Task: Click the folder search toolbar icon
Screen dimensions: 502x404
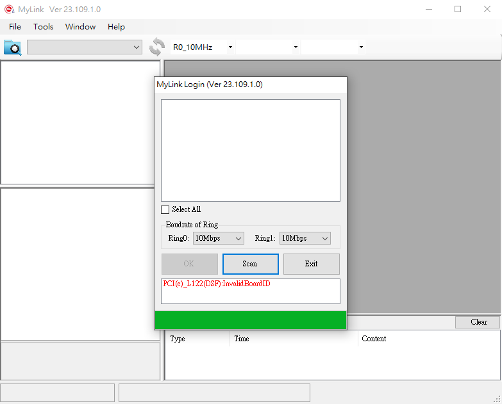Action: (12, 47)
